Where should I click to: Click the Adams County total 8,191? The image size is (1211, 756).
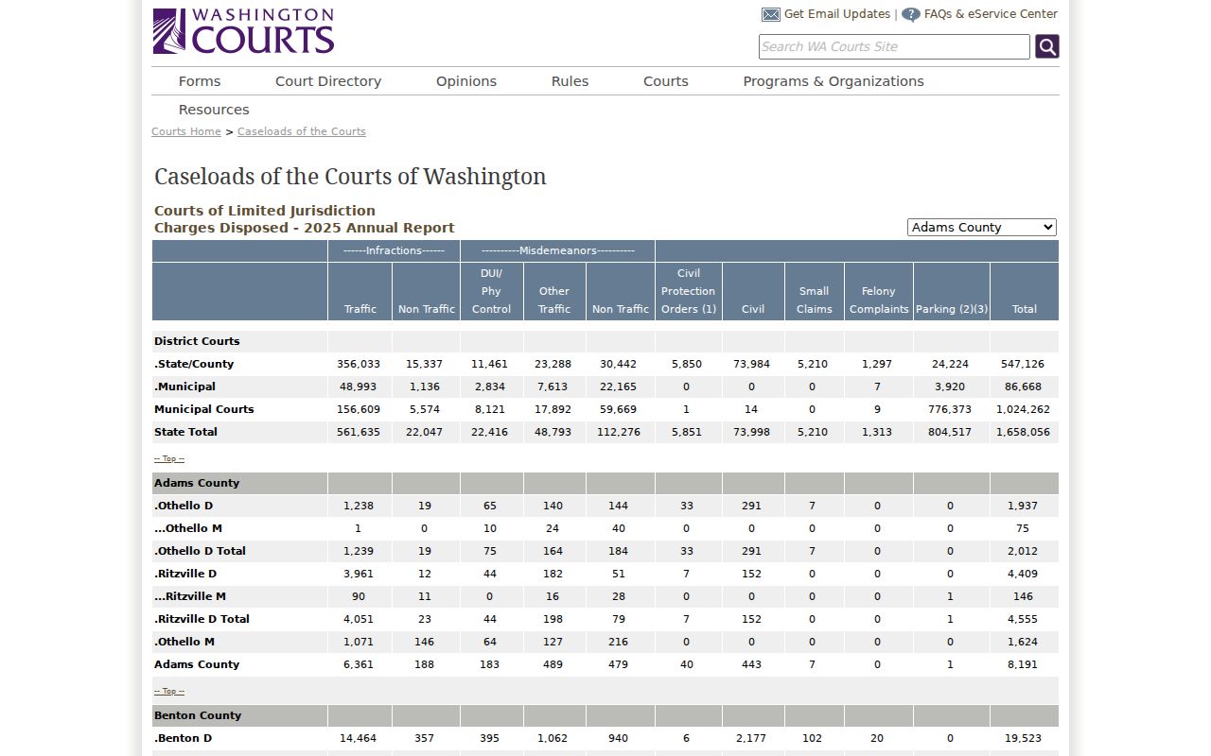(x=1023, y=664)
